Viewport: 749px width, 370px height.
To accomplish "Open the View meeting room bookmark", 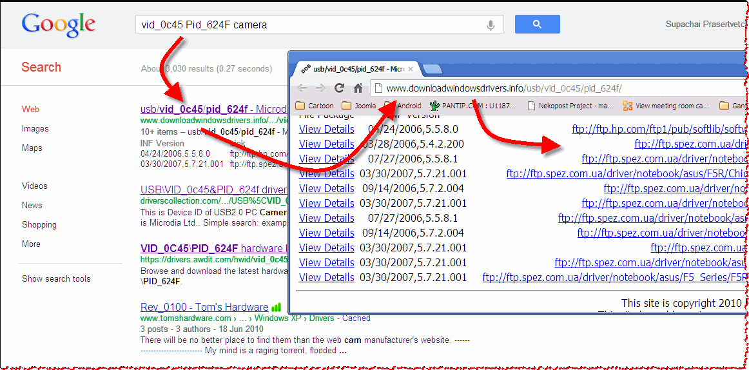I will tap(666, 106).
